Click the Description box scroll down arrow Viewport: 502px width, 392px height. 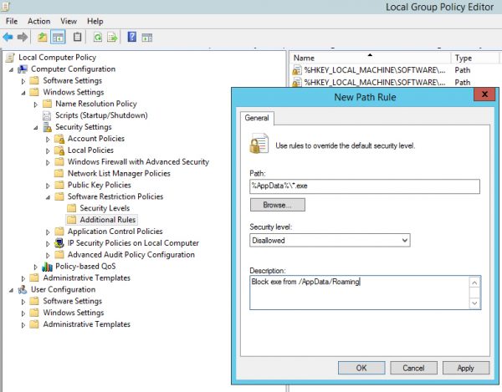click(x=474, y=303)
